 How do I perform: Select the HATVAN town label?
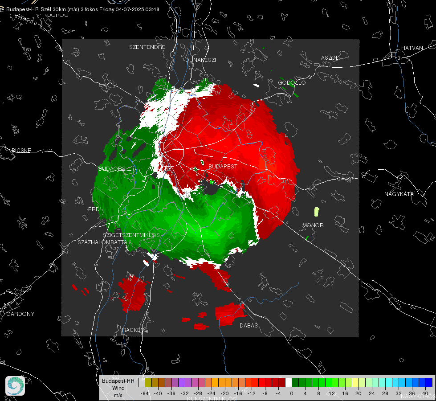click(412, 48)
